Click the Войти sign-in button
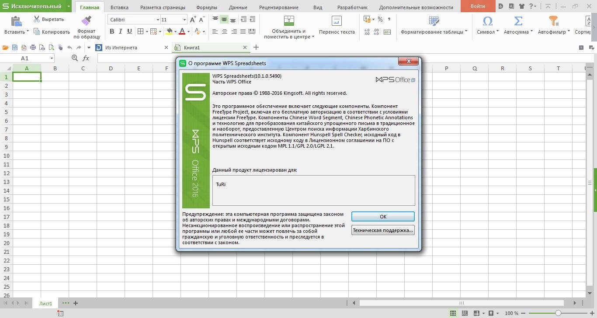The height and width of the screenshot is (318, 597). point(478,6)
